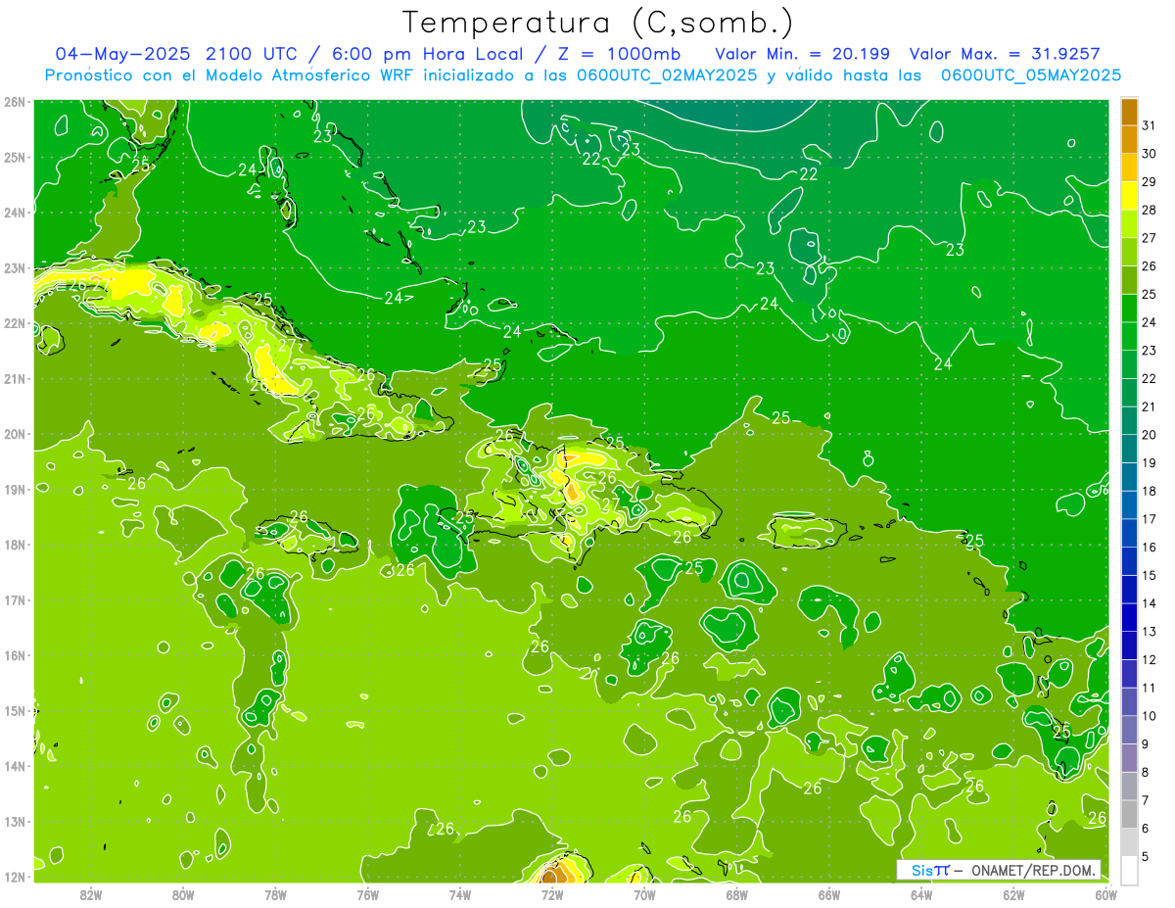Click the color scale label "31"
This screenshot has width=1175, height=908.
click(x=1149, y=124)
